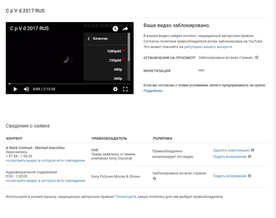Go back from the Качество menu
Image resolution: width=276 pixels, height=218 pixels.
click(x=89, y=39)
